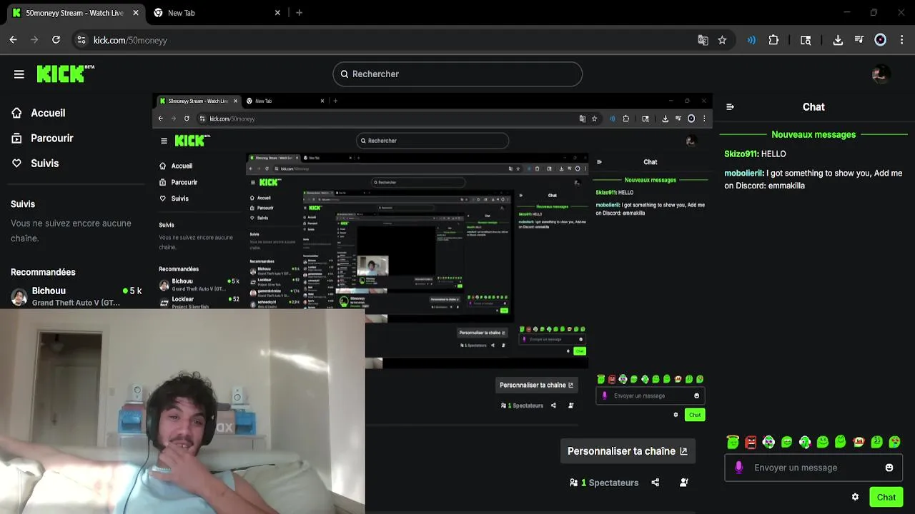
Task: Click the Google Translate icon in address bar
Action: coord(703,40)
